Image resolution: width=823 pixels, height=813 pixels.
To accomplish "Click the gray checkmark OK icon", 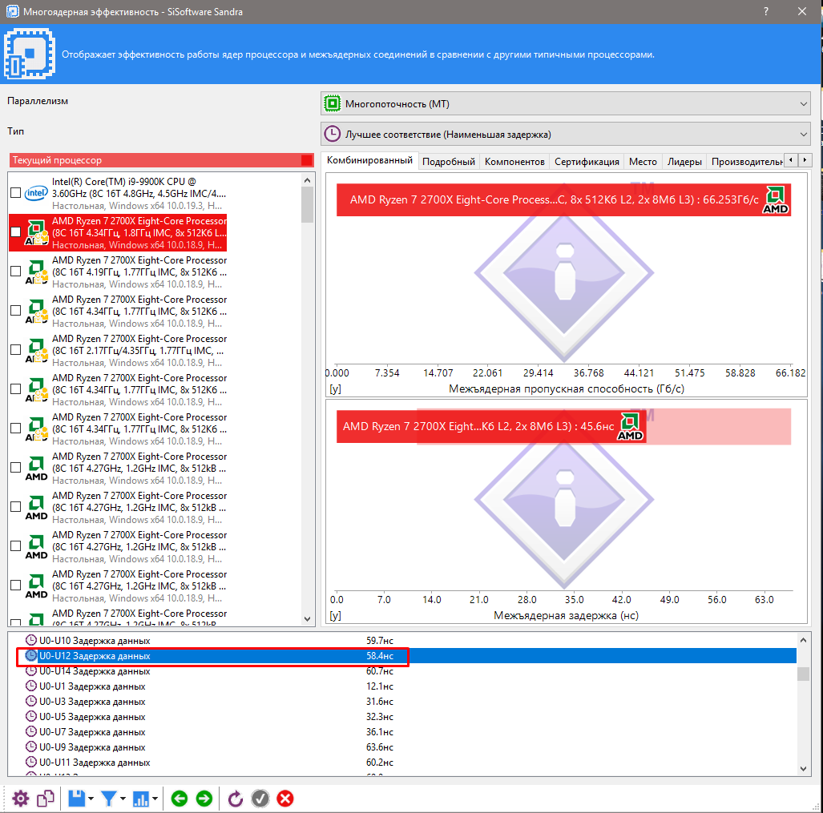I will click(260, 799).
